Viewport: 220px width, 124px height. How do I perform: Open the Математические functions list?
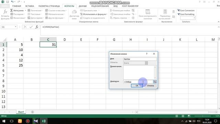55,14
